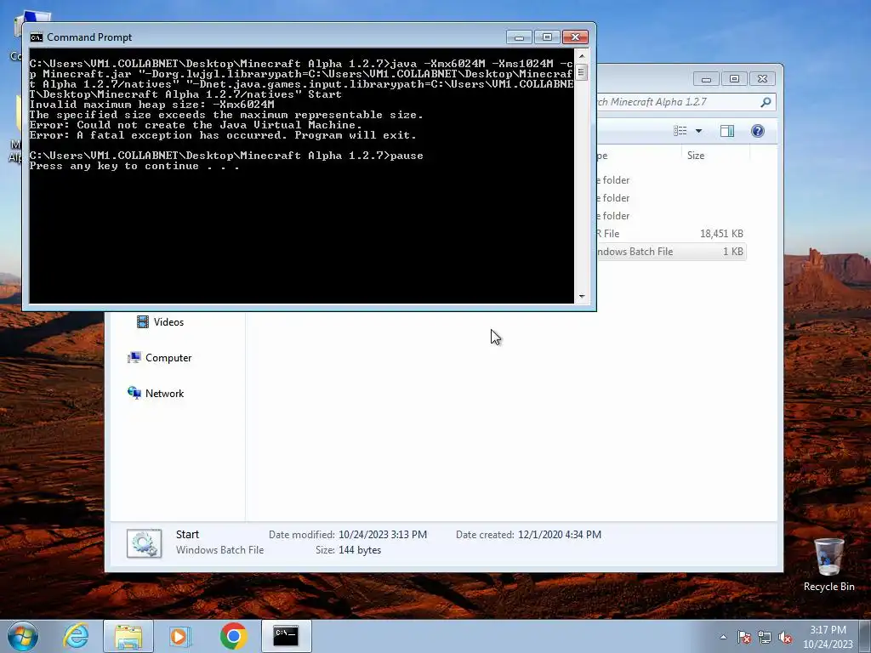Image resolution: width=871 pixels, height=653 pixels.
Task: Launch Google Chrome from taskbar
Action: pyautogui.click(x=233, y=636)
